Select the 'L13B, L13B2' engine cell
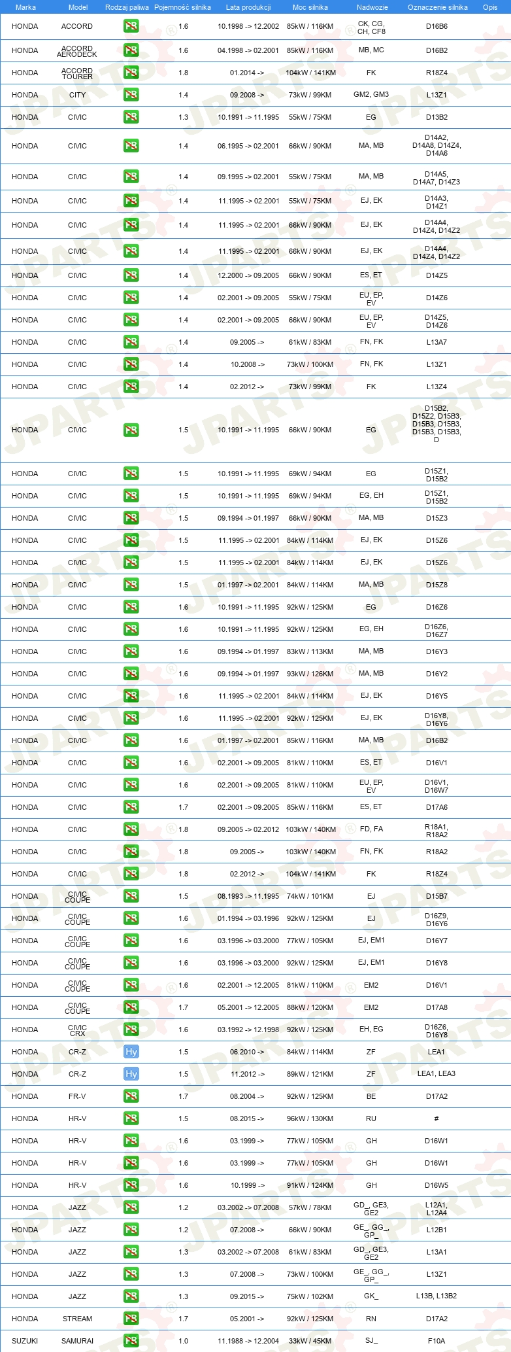 (437, 1296)
